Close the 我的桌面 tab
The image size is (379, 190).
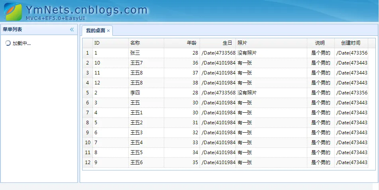pos(108,31)
